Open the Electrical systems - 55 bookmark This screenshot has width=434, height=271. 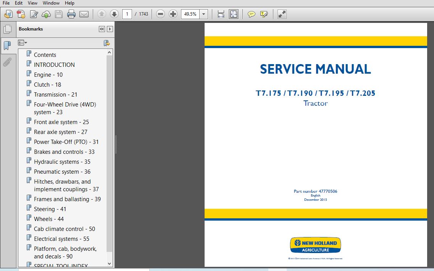pos(61,239)
